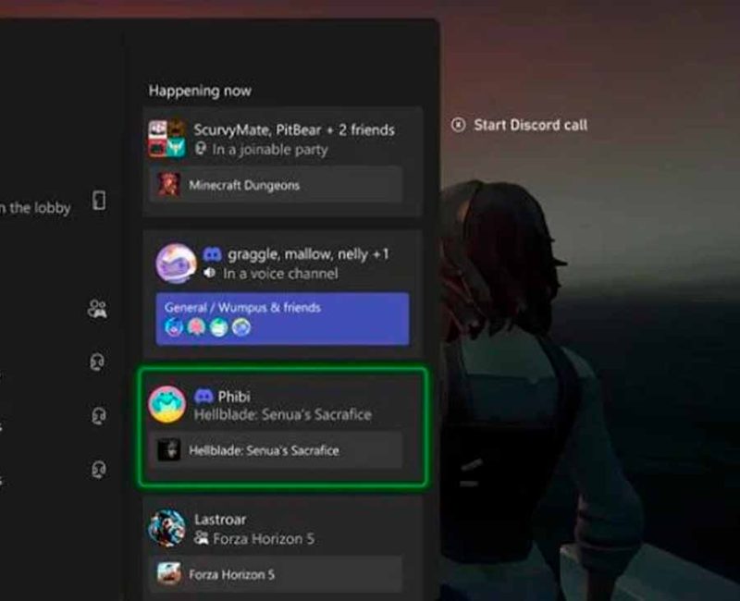The width and height of the screenshot is (740, 601).
Task: Click the ScurvyMate party group avatars
Action: click(166, 139)
